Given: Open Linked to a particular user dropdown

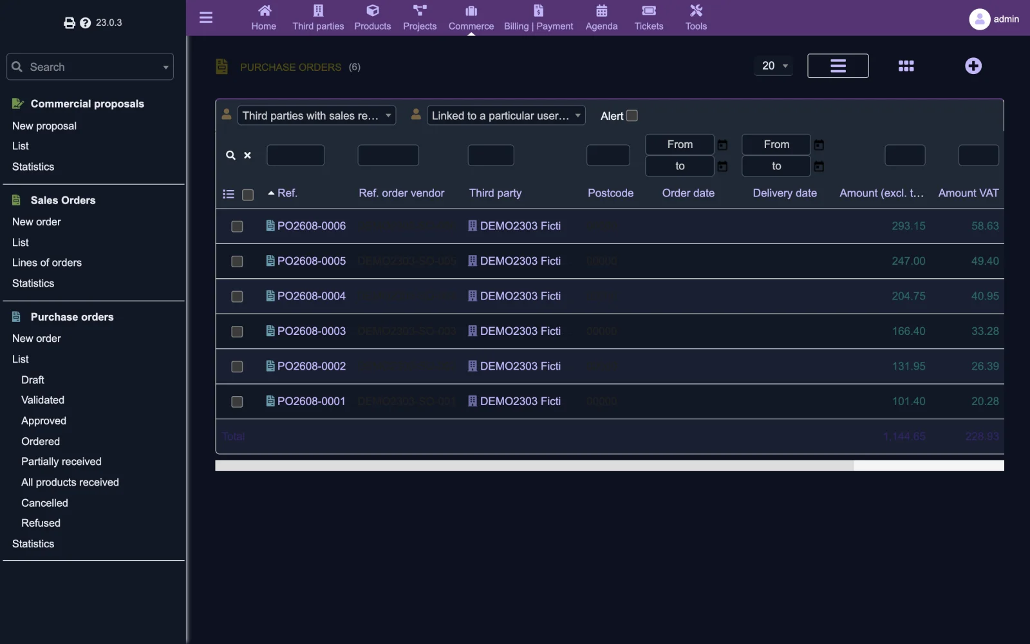Looking at the screenshot, I should click(x=506, y=116).
